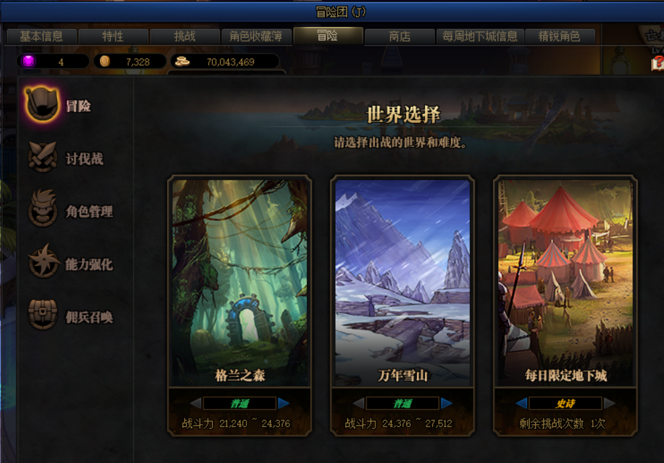664x463 pixels.
Task: Open the 冒险 adventure flag icon
Action: pyautogui.click(x=42, y=105)
